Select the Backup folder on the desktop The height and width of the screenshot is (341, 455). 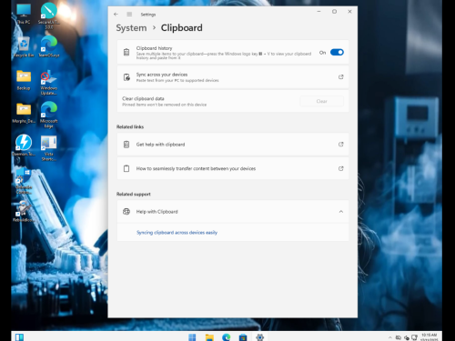coord(24,80)
